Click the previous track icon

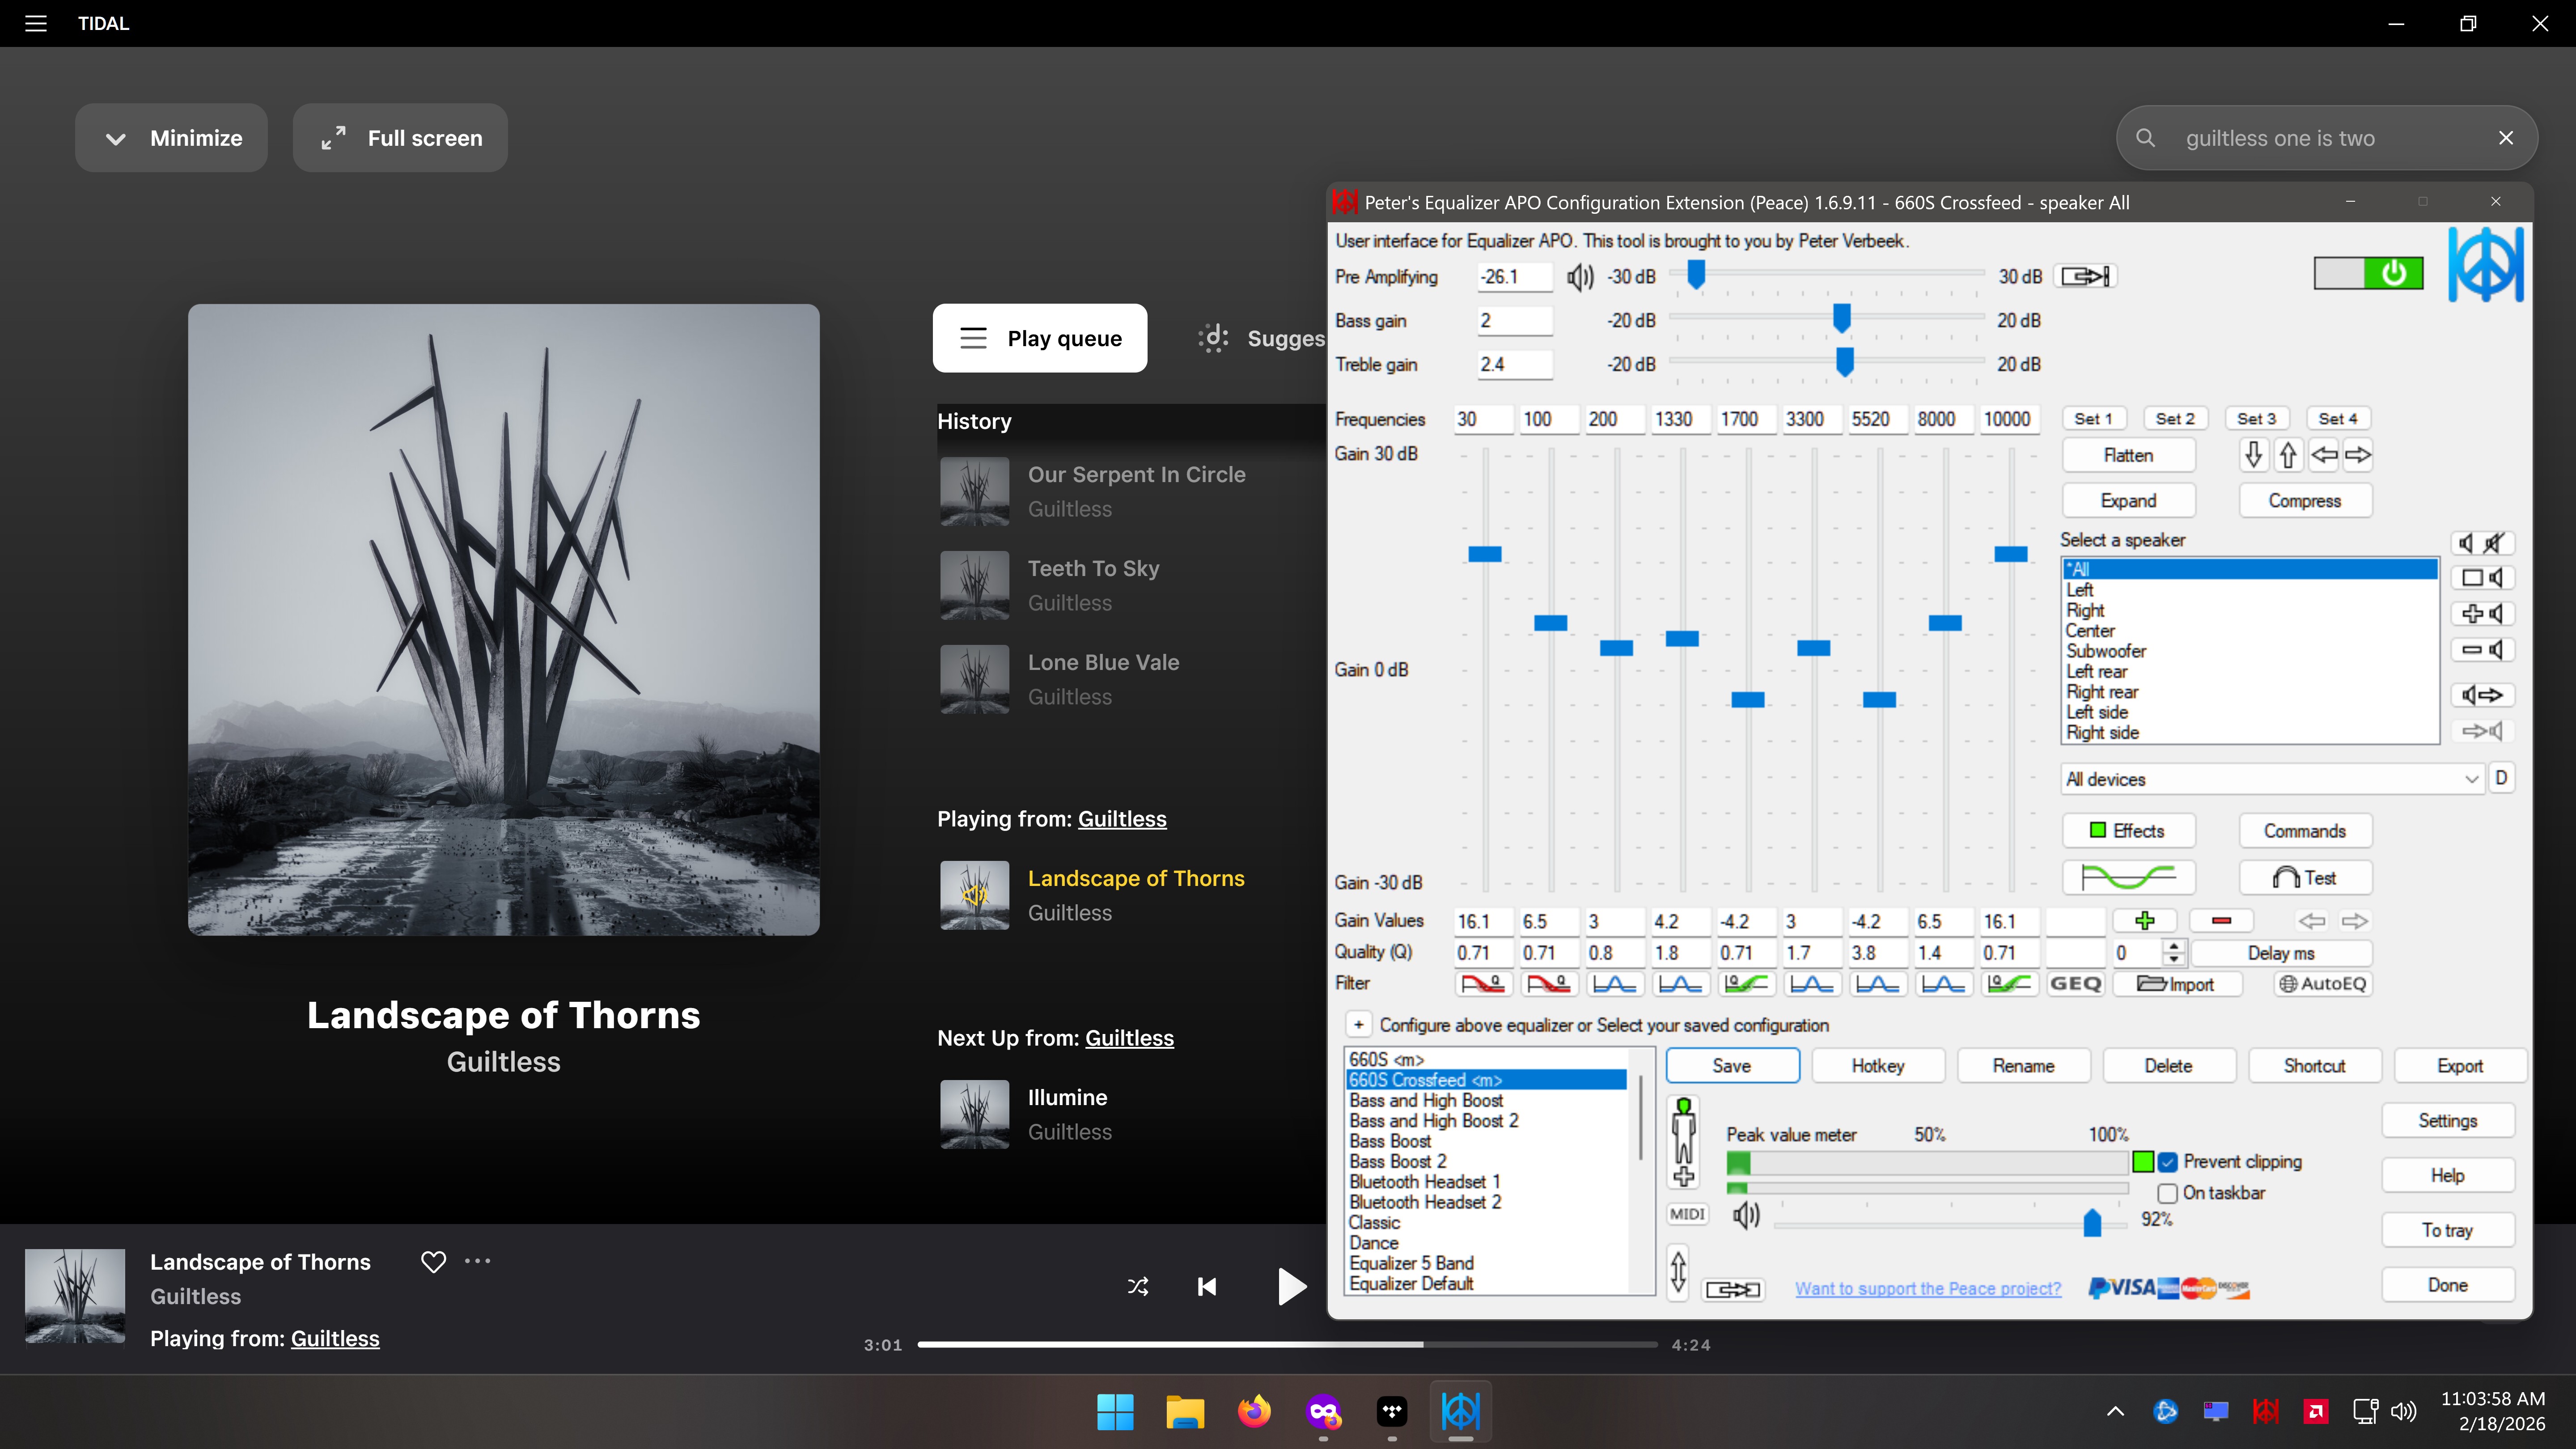tap(1207, 1286)
